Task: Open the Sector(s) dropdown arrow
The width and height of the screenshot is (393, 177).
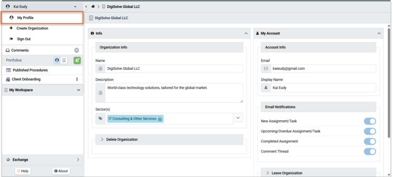Action: click(x=238, y=118)
